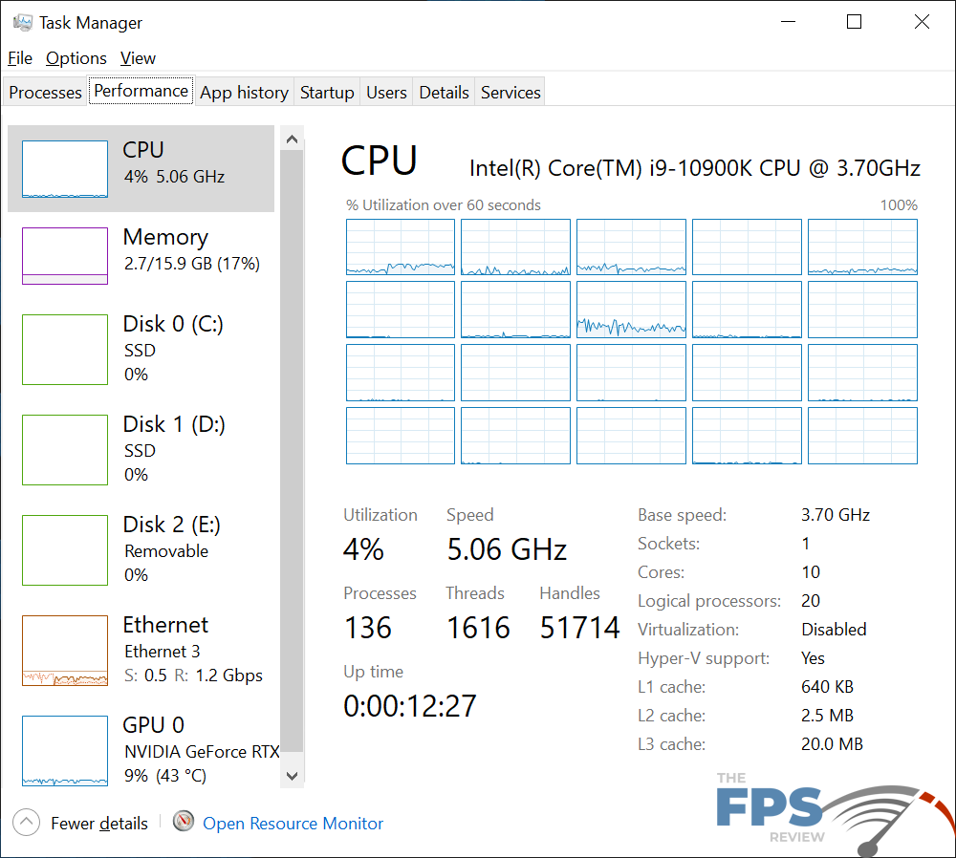Click the 'Removable' label under Disk 2
The height and width of the screenshot is (858, 956).
[166, 551]
